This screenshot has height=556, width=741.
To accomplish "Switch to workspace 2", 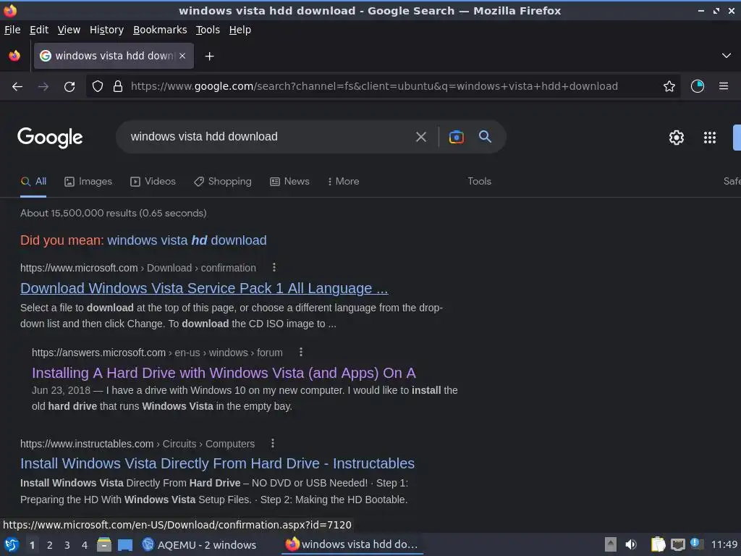I will 50,545.
